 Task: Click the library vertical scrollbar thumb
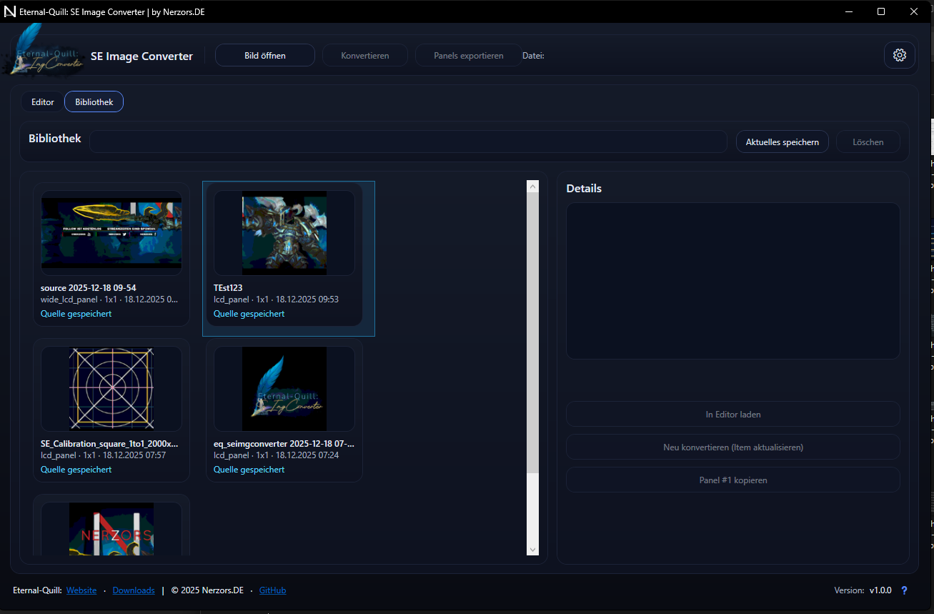click(532, 332)
